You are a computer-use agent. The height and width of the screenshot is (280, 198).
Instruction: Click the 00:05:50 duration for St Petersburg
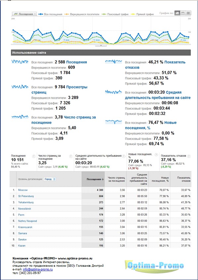click(x=142, y=196)
